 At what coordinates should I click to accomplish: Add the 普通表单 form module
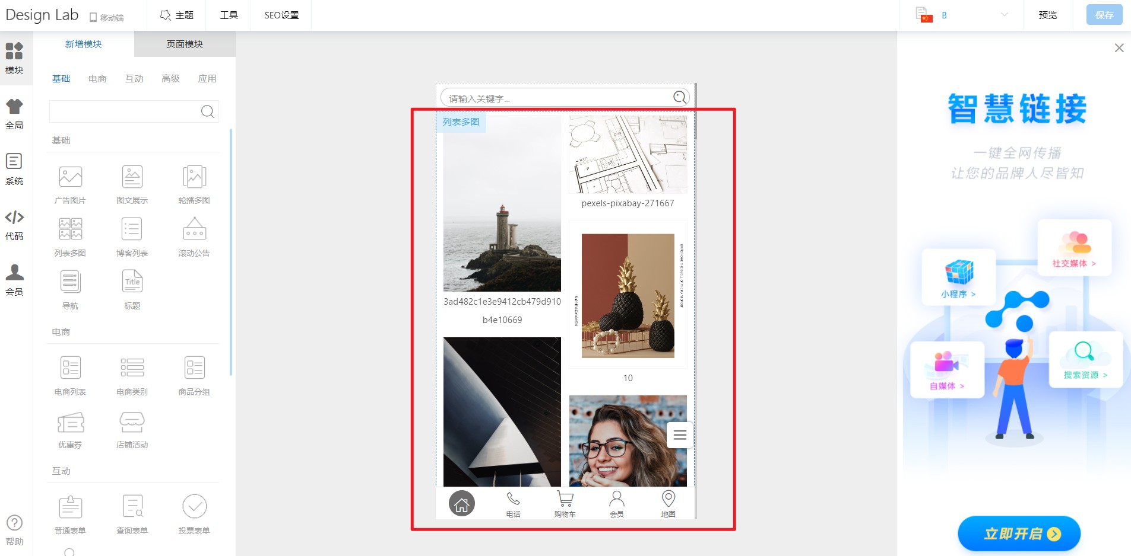coord(70,515)
